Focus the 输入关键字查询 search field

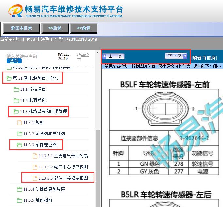[22, 56]
